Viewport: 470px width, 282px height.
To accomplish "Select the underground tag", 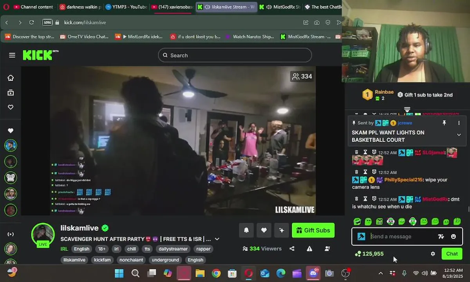I will (165, 260).
